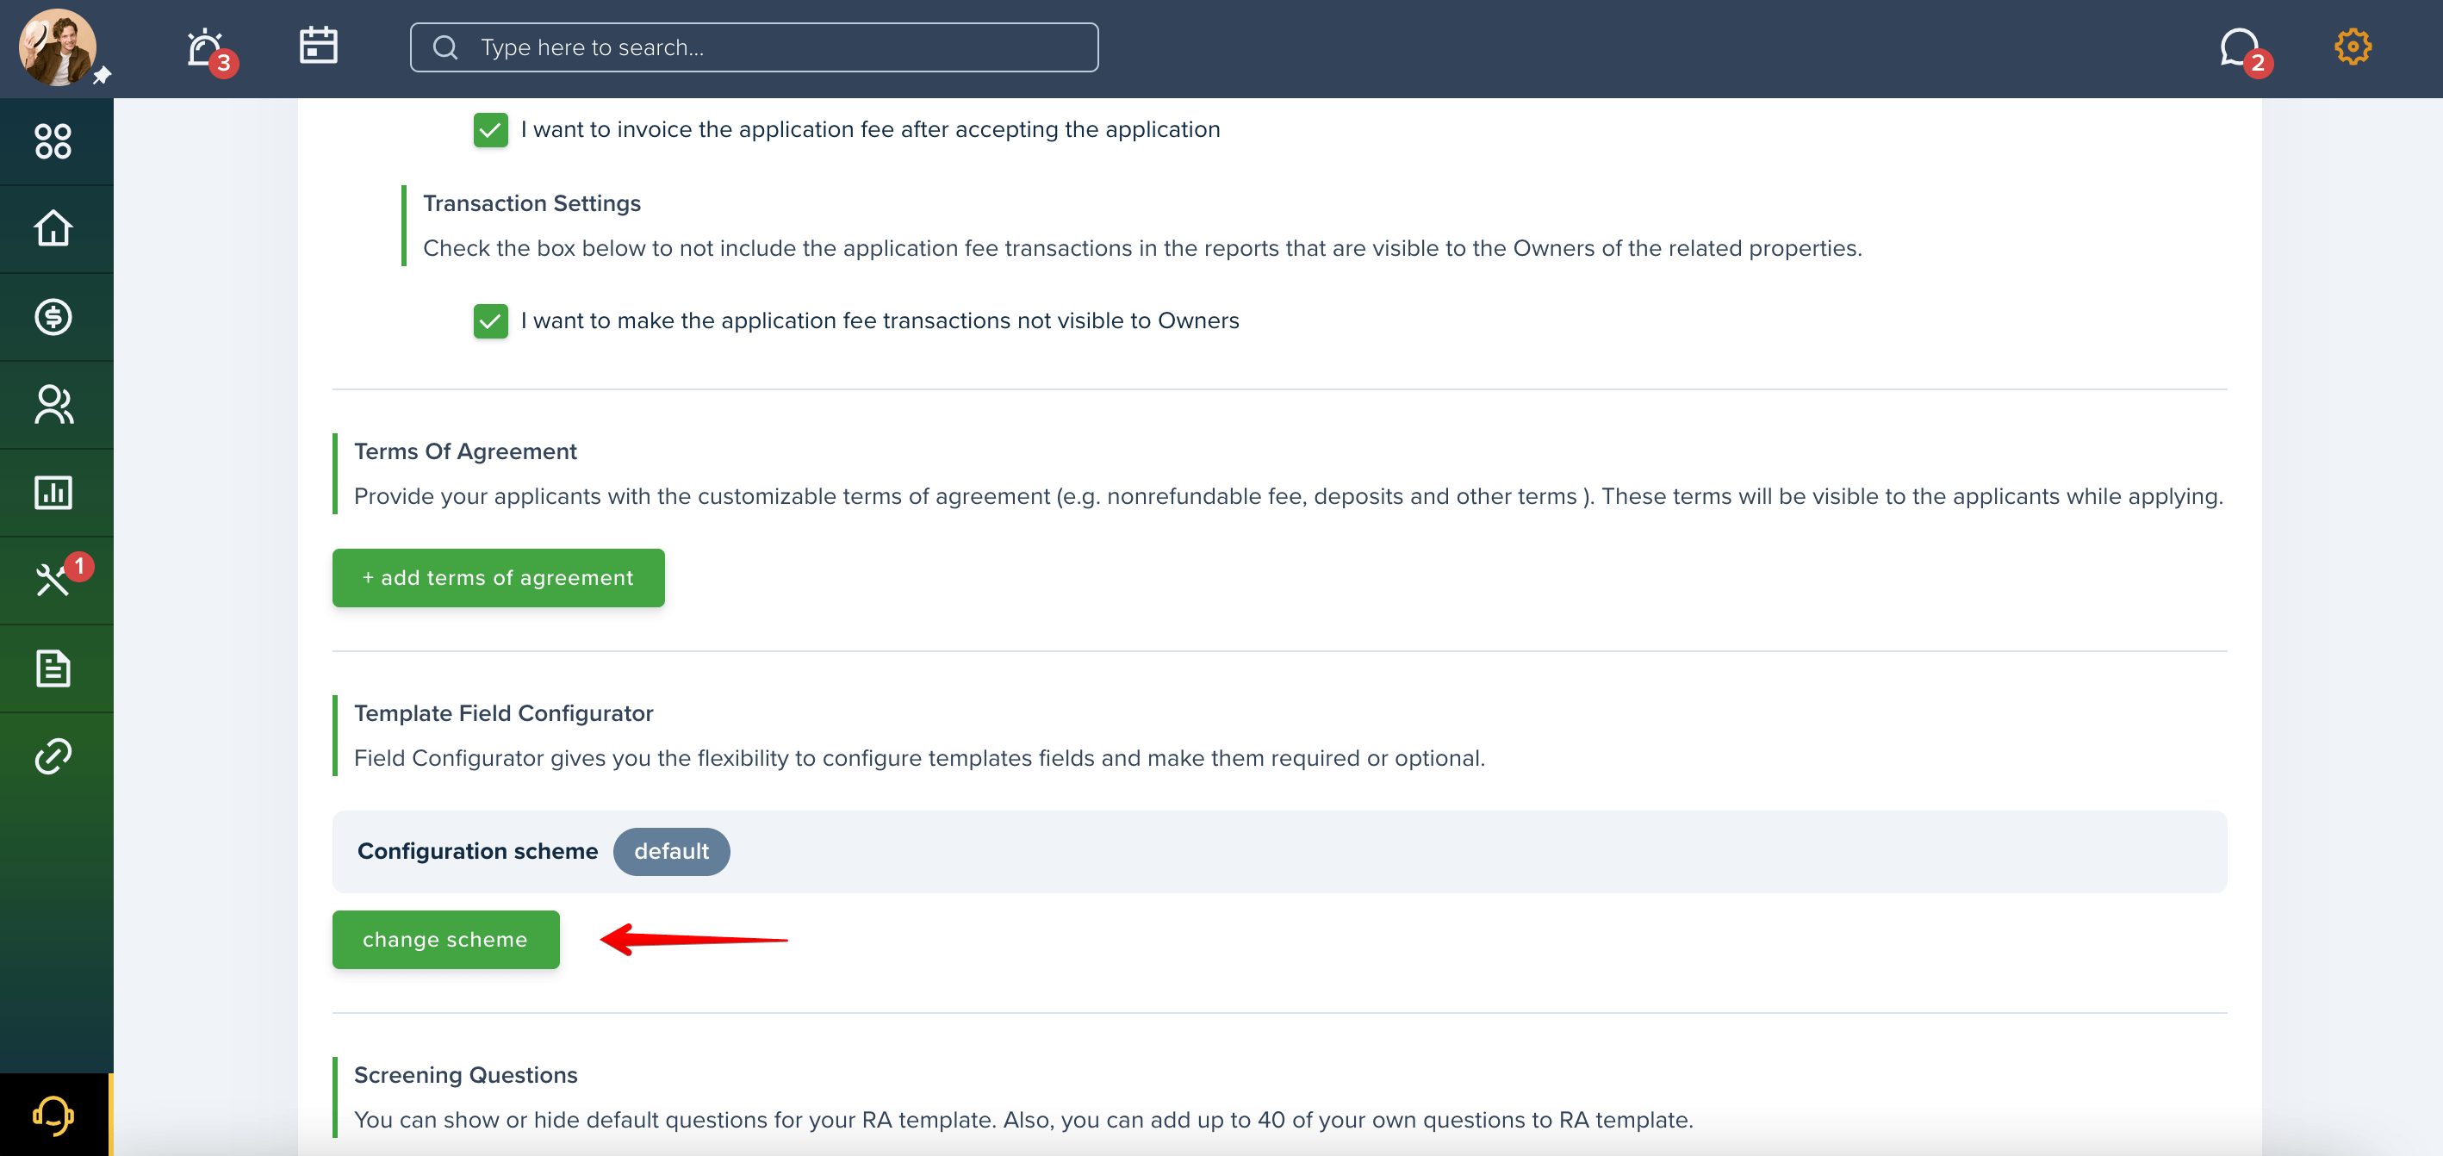Click '+ add terms of agreement' button
Screen dimensions: 2443x1156
click(x=498, y=577)
